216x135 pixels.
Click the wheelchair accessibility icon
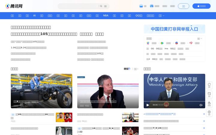click(x=209, y=103)
